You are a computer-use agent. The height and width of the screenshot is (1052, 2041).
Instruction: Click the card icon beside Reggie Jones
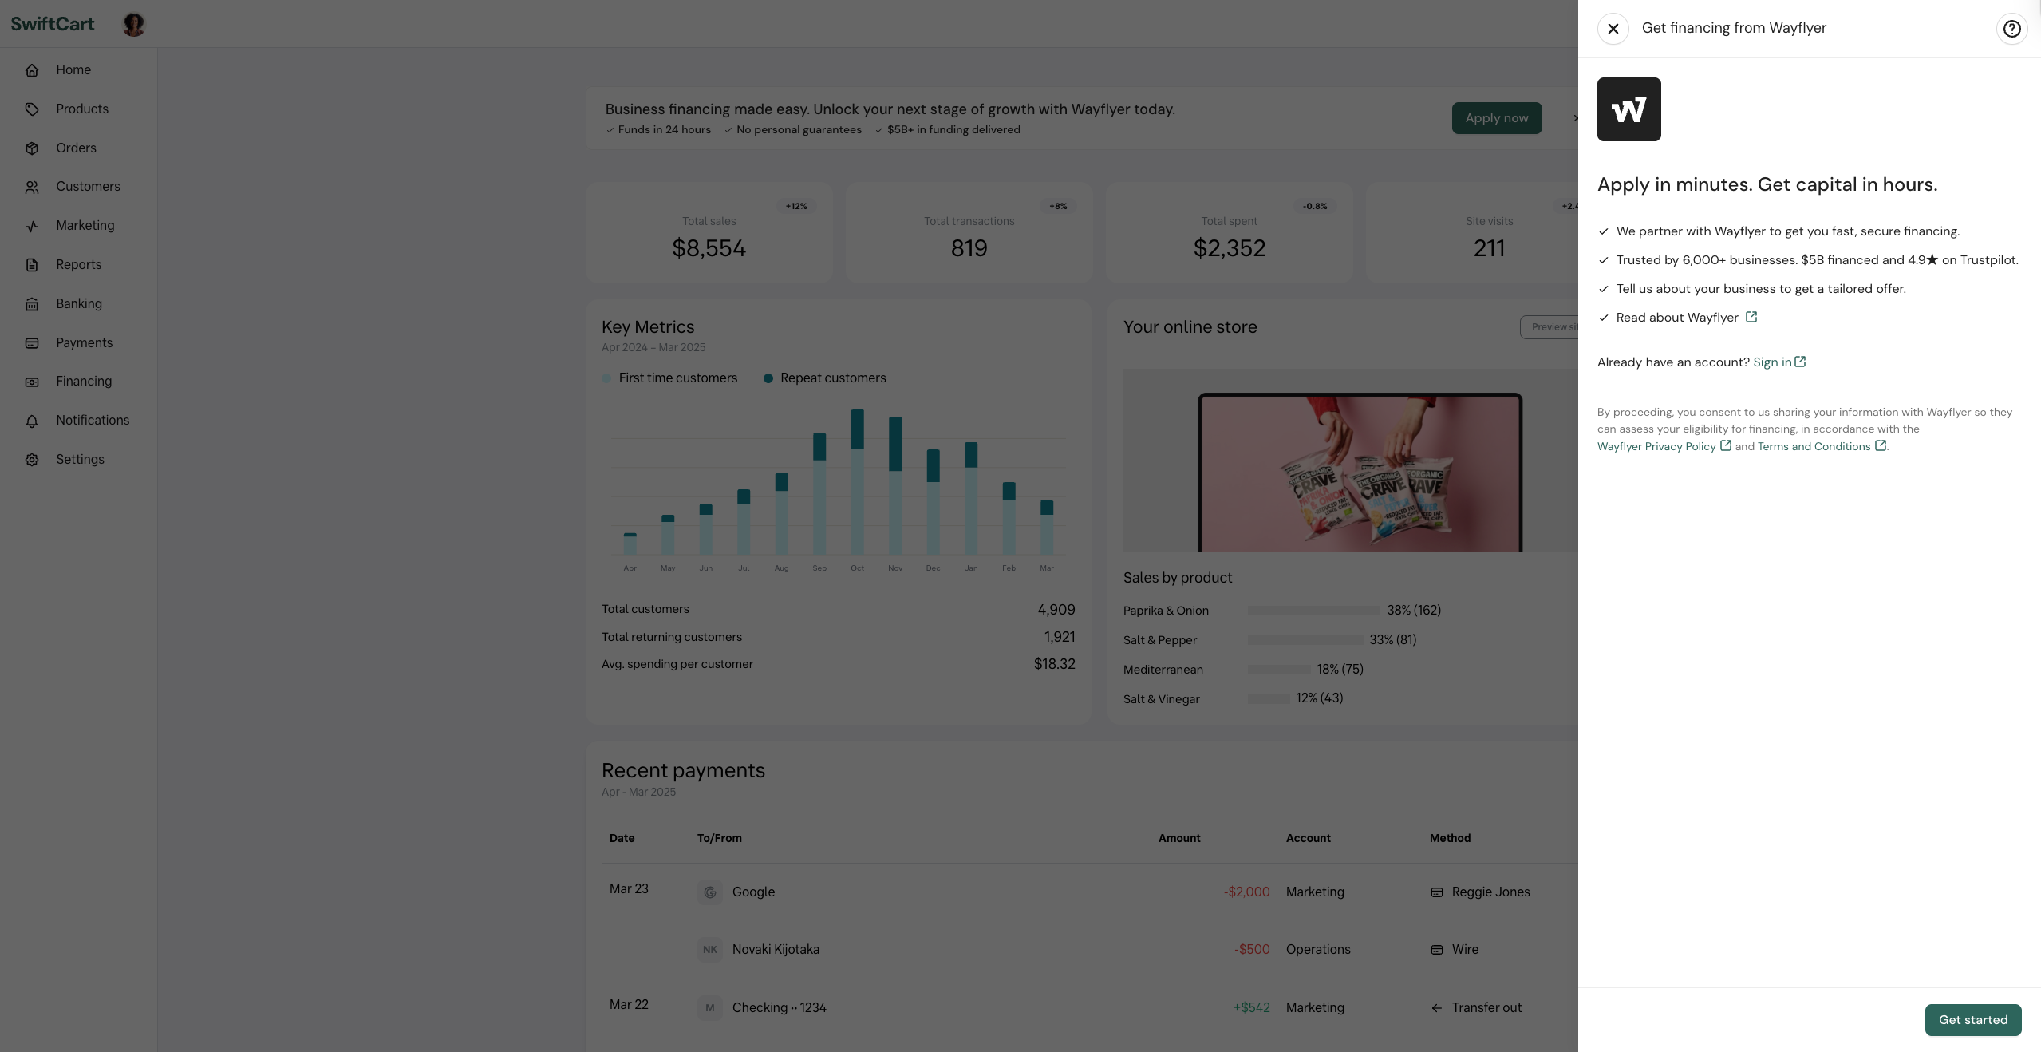[1437, 892]
